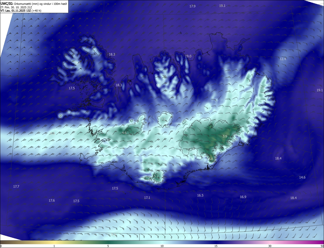
Task: Click the color scale tick labeled 0
Action: (1, 246)
